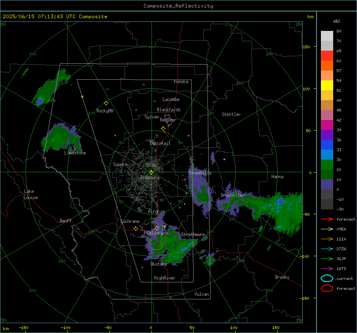Click the Strathmore city label

tap(193, 234)
